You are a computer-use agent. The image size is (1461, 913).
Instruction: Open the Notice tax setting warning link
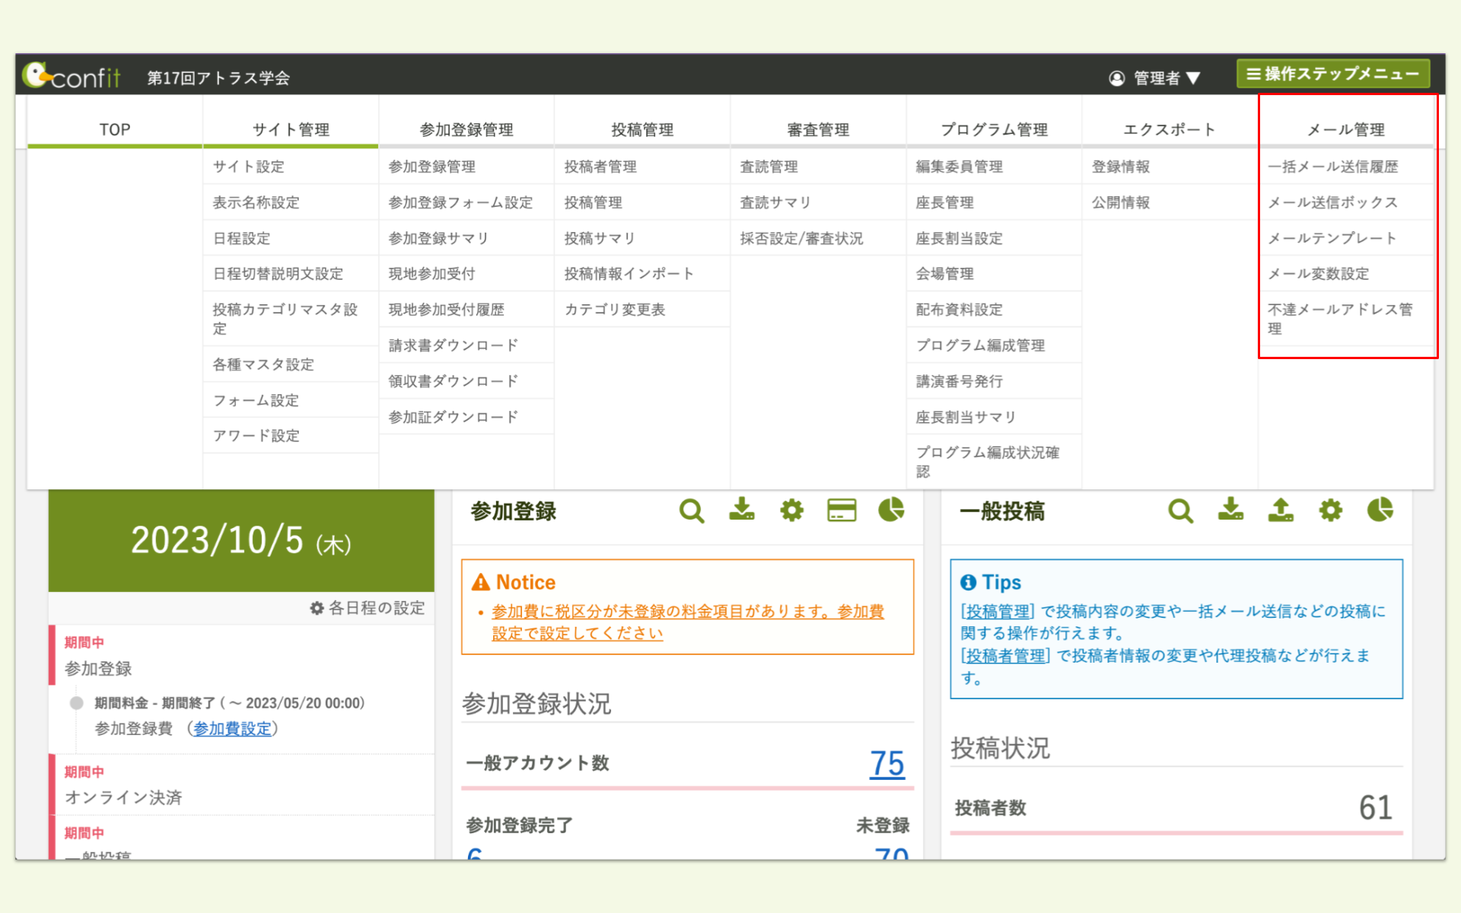687,612
